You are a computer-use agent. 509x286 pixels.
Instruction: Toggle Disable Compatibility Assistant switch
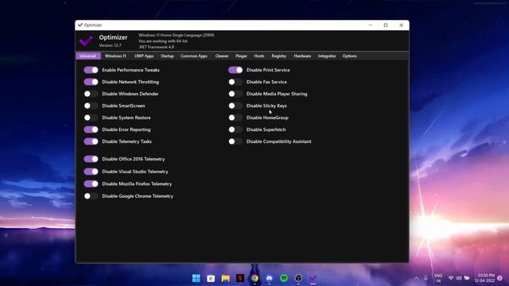tap(235, 141)
